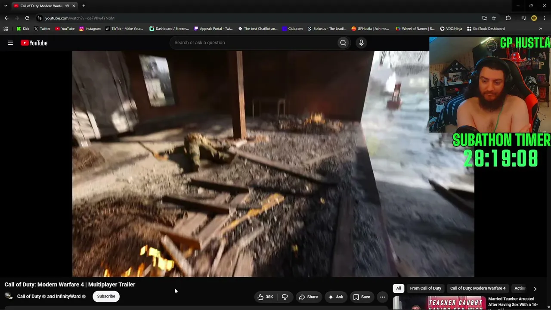Open the browser extensions puzzle icon
The width and height of the screenshot is (551, 310).
[x=508, y=18]
